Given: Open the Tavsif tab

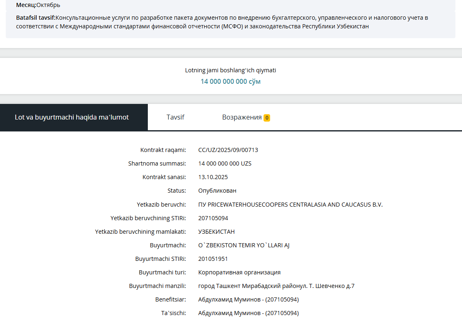Looking at the screenshot, I should pyautogui.click(x=175, y=117).
